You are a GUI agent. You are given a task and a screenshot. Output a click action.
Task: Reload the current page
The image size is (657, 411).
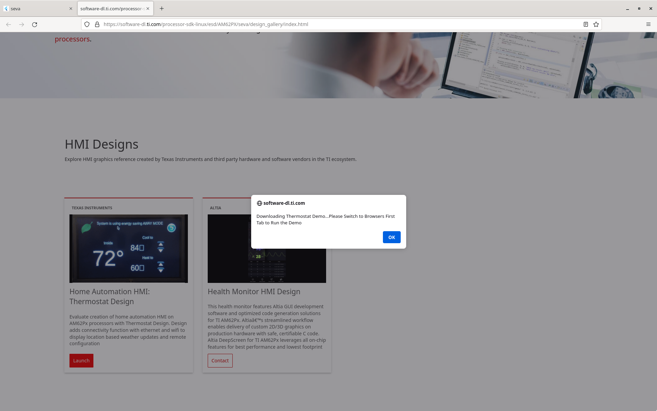coord(35,24)
